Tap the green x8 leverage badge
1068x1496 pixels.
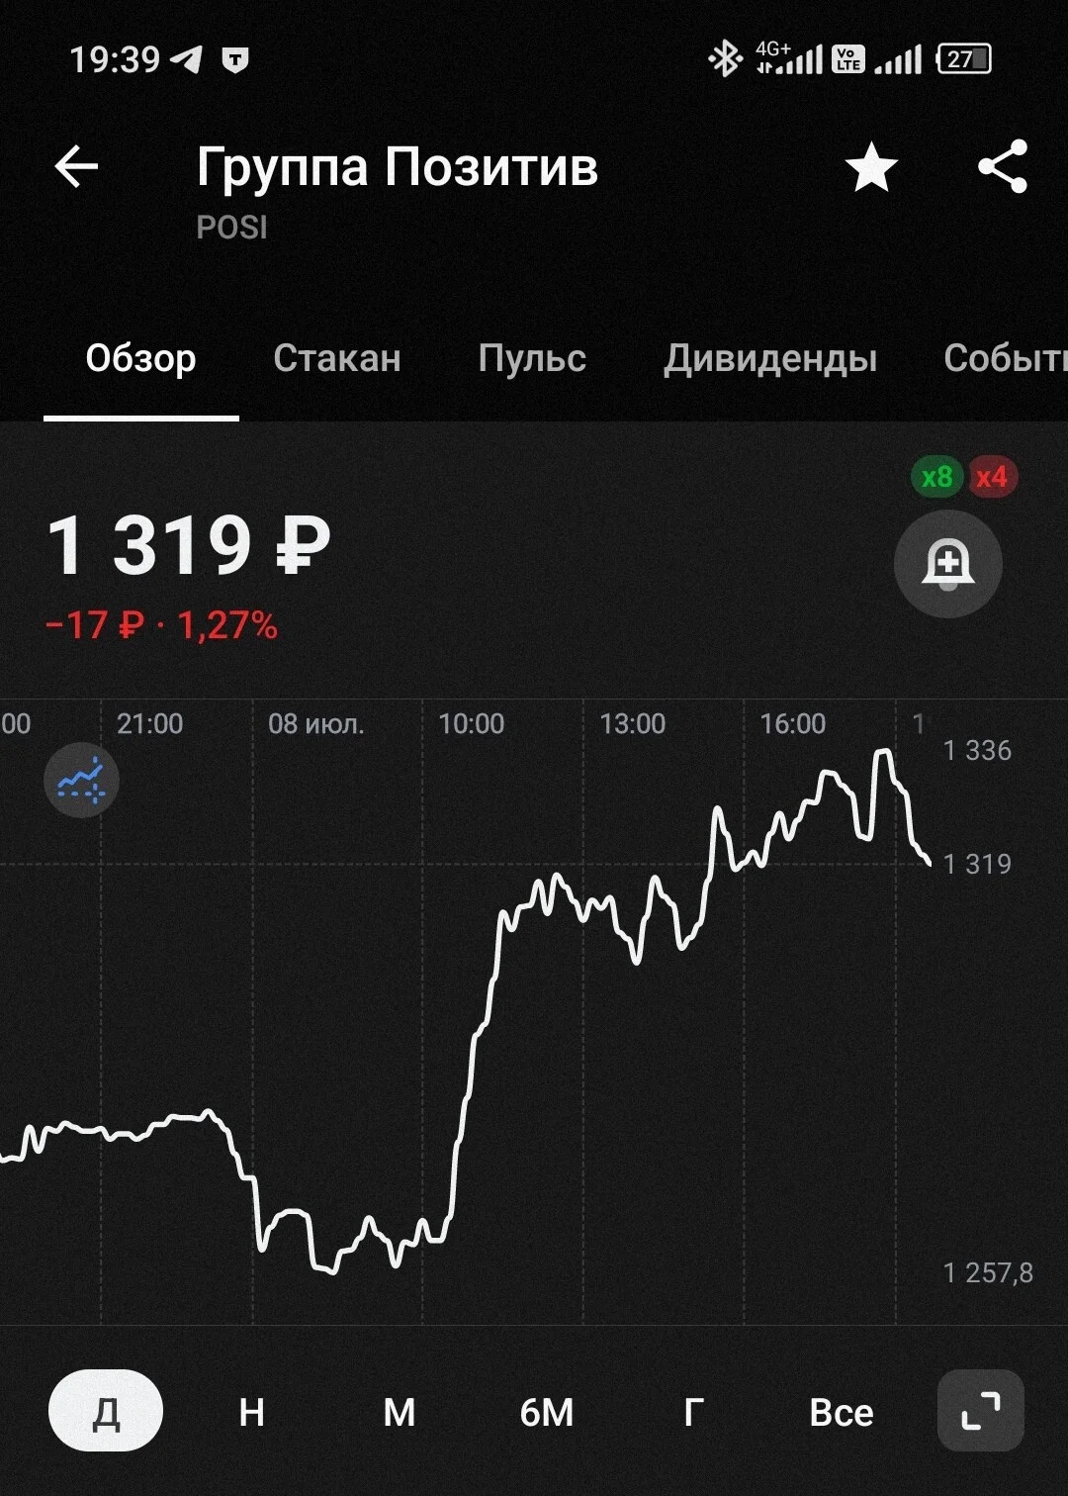tap(936, 477)
